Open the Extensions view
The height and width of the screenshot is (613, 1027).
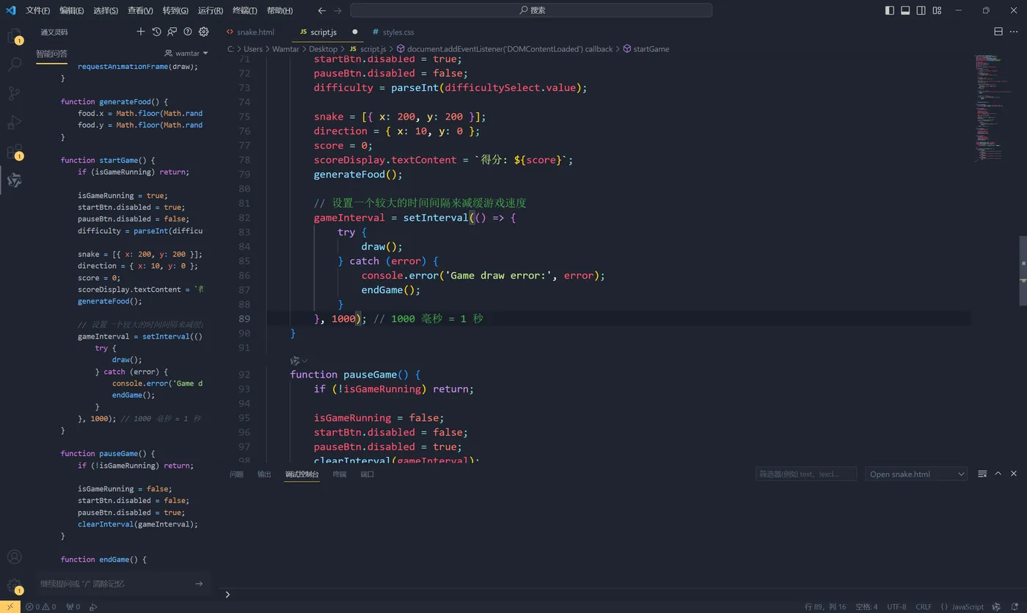(x=14, y=151)
